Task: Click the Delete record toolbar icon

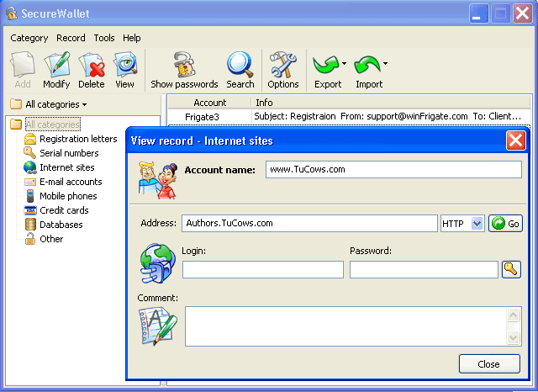Action: click(x=92, y=65)
